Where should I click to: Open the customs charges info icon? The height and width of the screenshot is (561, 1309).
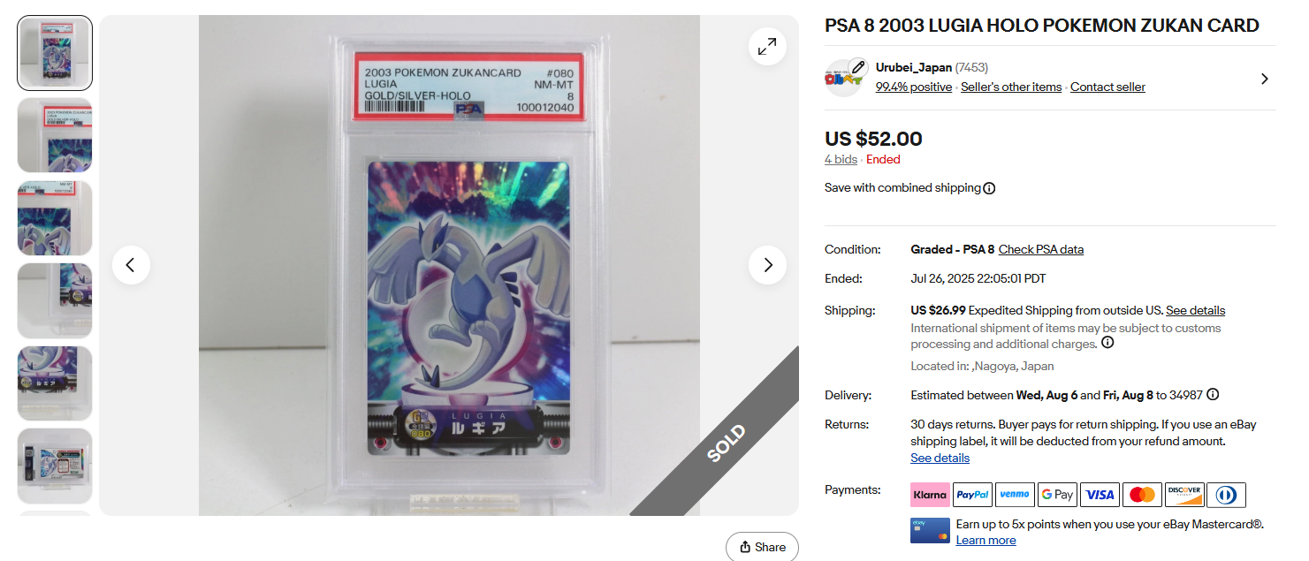(1107, 343)
